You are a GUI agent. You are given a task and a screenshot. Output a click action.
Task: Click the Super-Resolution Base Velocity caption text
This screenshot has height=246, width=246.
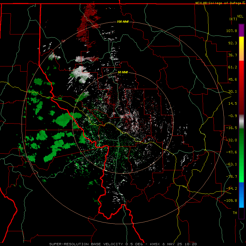pyautogui.click(x=123, y=244)
